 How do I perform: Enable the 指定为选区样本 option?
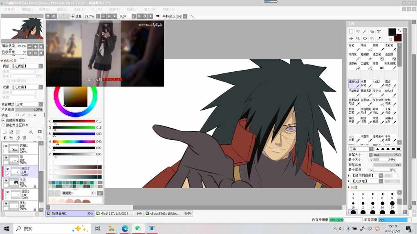(3, 125)
